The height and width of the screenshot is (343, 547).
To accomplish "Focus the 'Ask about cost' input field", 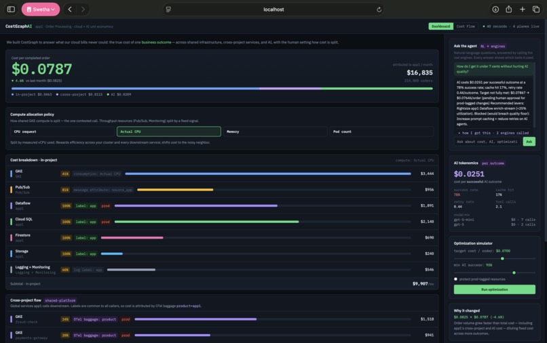I will tap(487, 142).
